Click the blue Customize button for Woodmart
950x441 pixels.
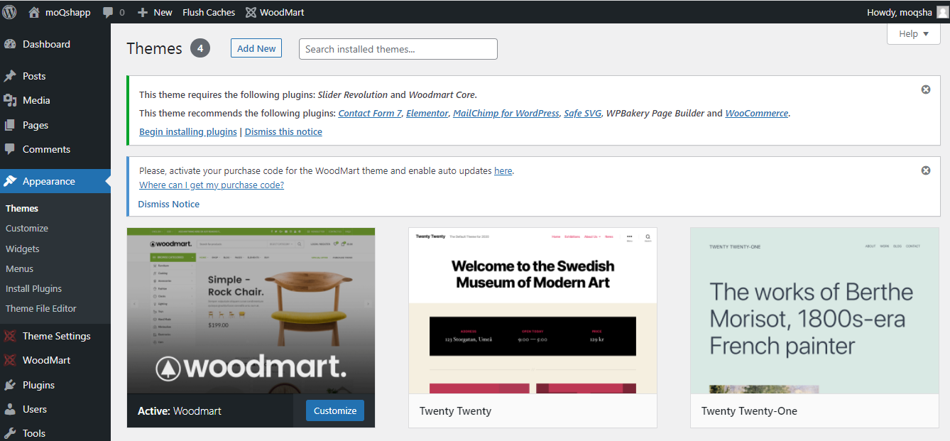tap(335, 410)
